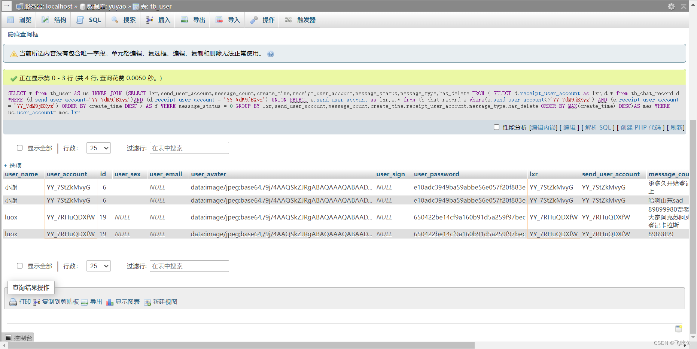Viewport: 697px width, 349px height.
Task: Sort by user_avater column header
Action: tap(209, 174)
